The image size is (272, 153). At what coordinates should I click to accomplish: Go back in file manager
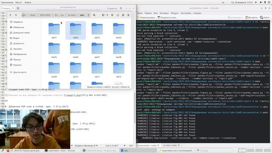point(10,15)
